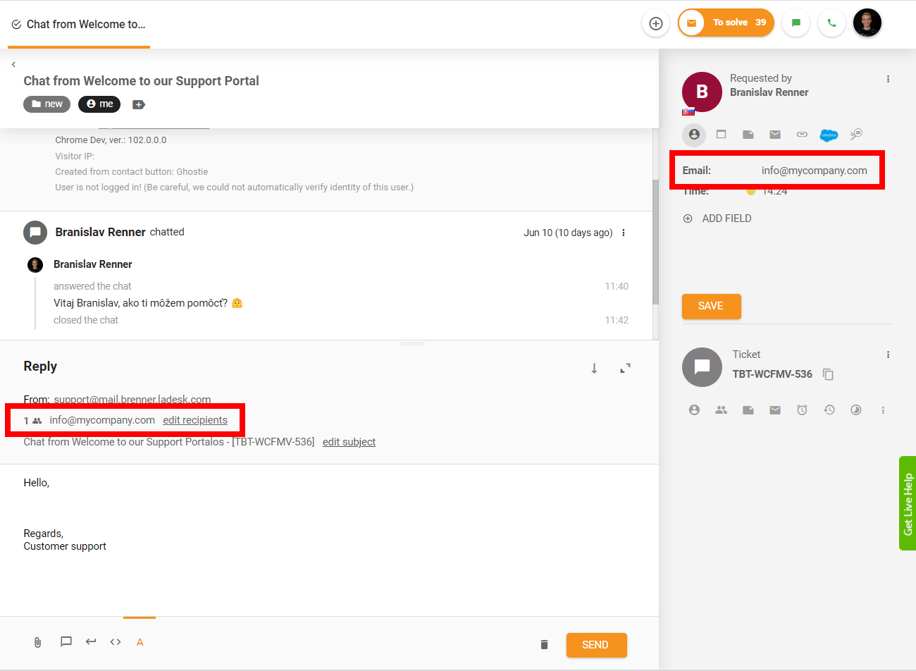Click the 'new' department tag
Viewport: 916px width, 671px height.
[x=47, y=104]
